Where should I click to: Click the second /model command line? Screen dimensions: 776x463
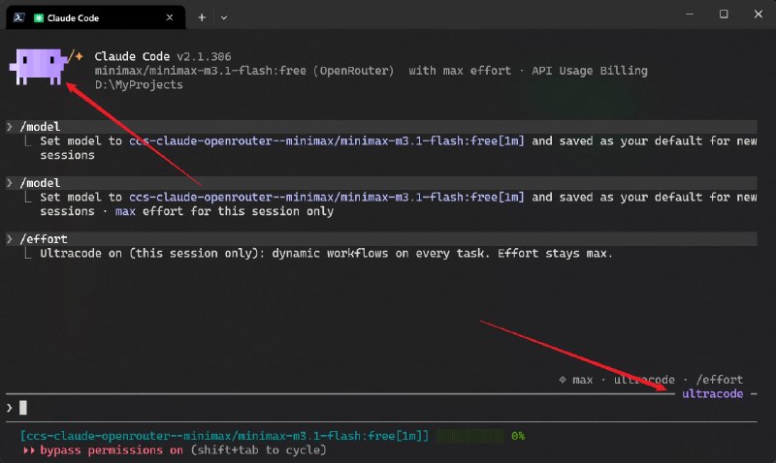(x=381, y=183)
